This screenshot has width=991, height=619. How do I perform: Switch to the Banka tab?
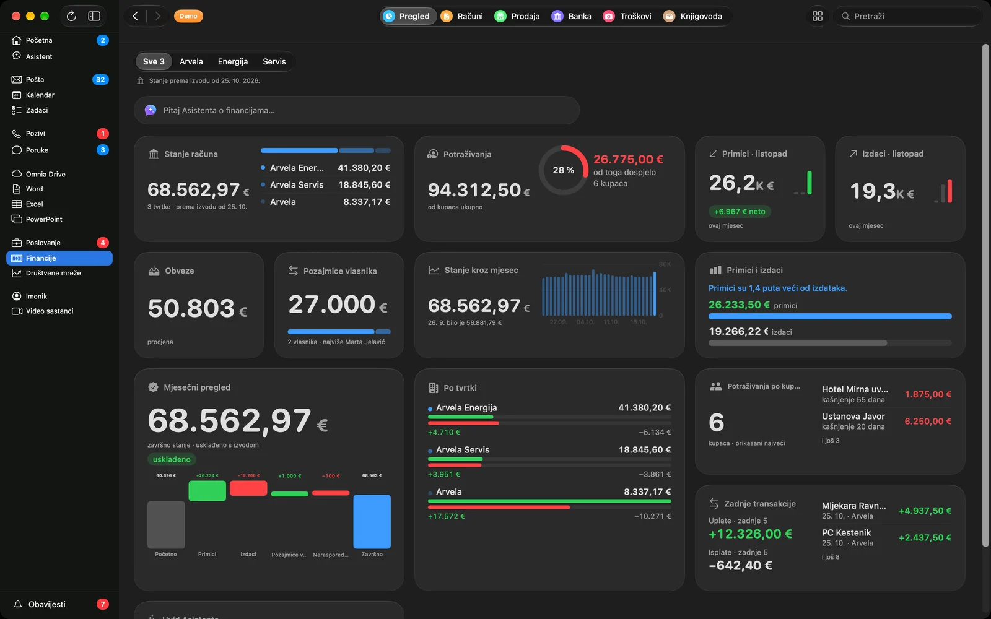(x=572, y=16)
